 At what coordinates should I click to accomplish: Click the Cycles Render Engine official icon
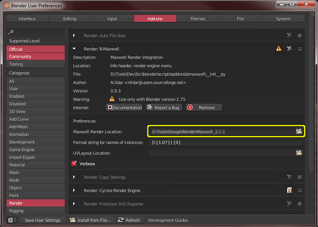(289, 190)
